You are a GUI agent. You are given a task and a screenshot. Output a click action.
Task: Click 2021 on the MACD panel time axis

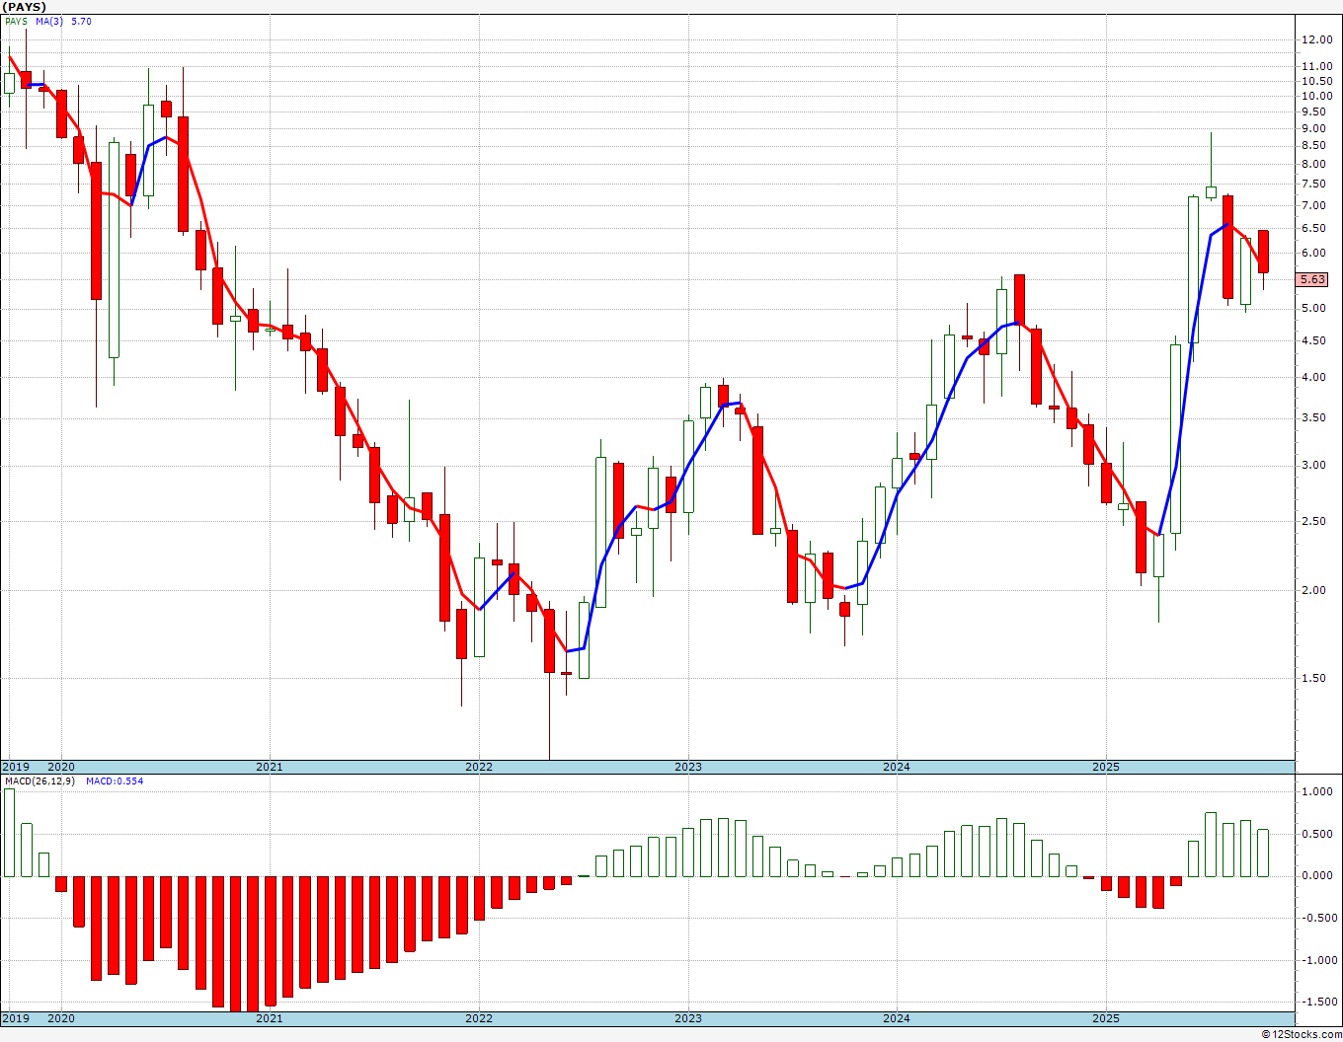coord(270,1018)
